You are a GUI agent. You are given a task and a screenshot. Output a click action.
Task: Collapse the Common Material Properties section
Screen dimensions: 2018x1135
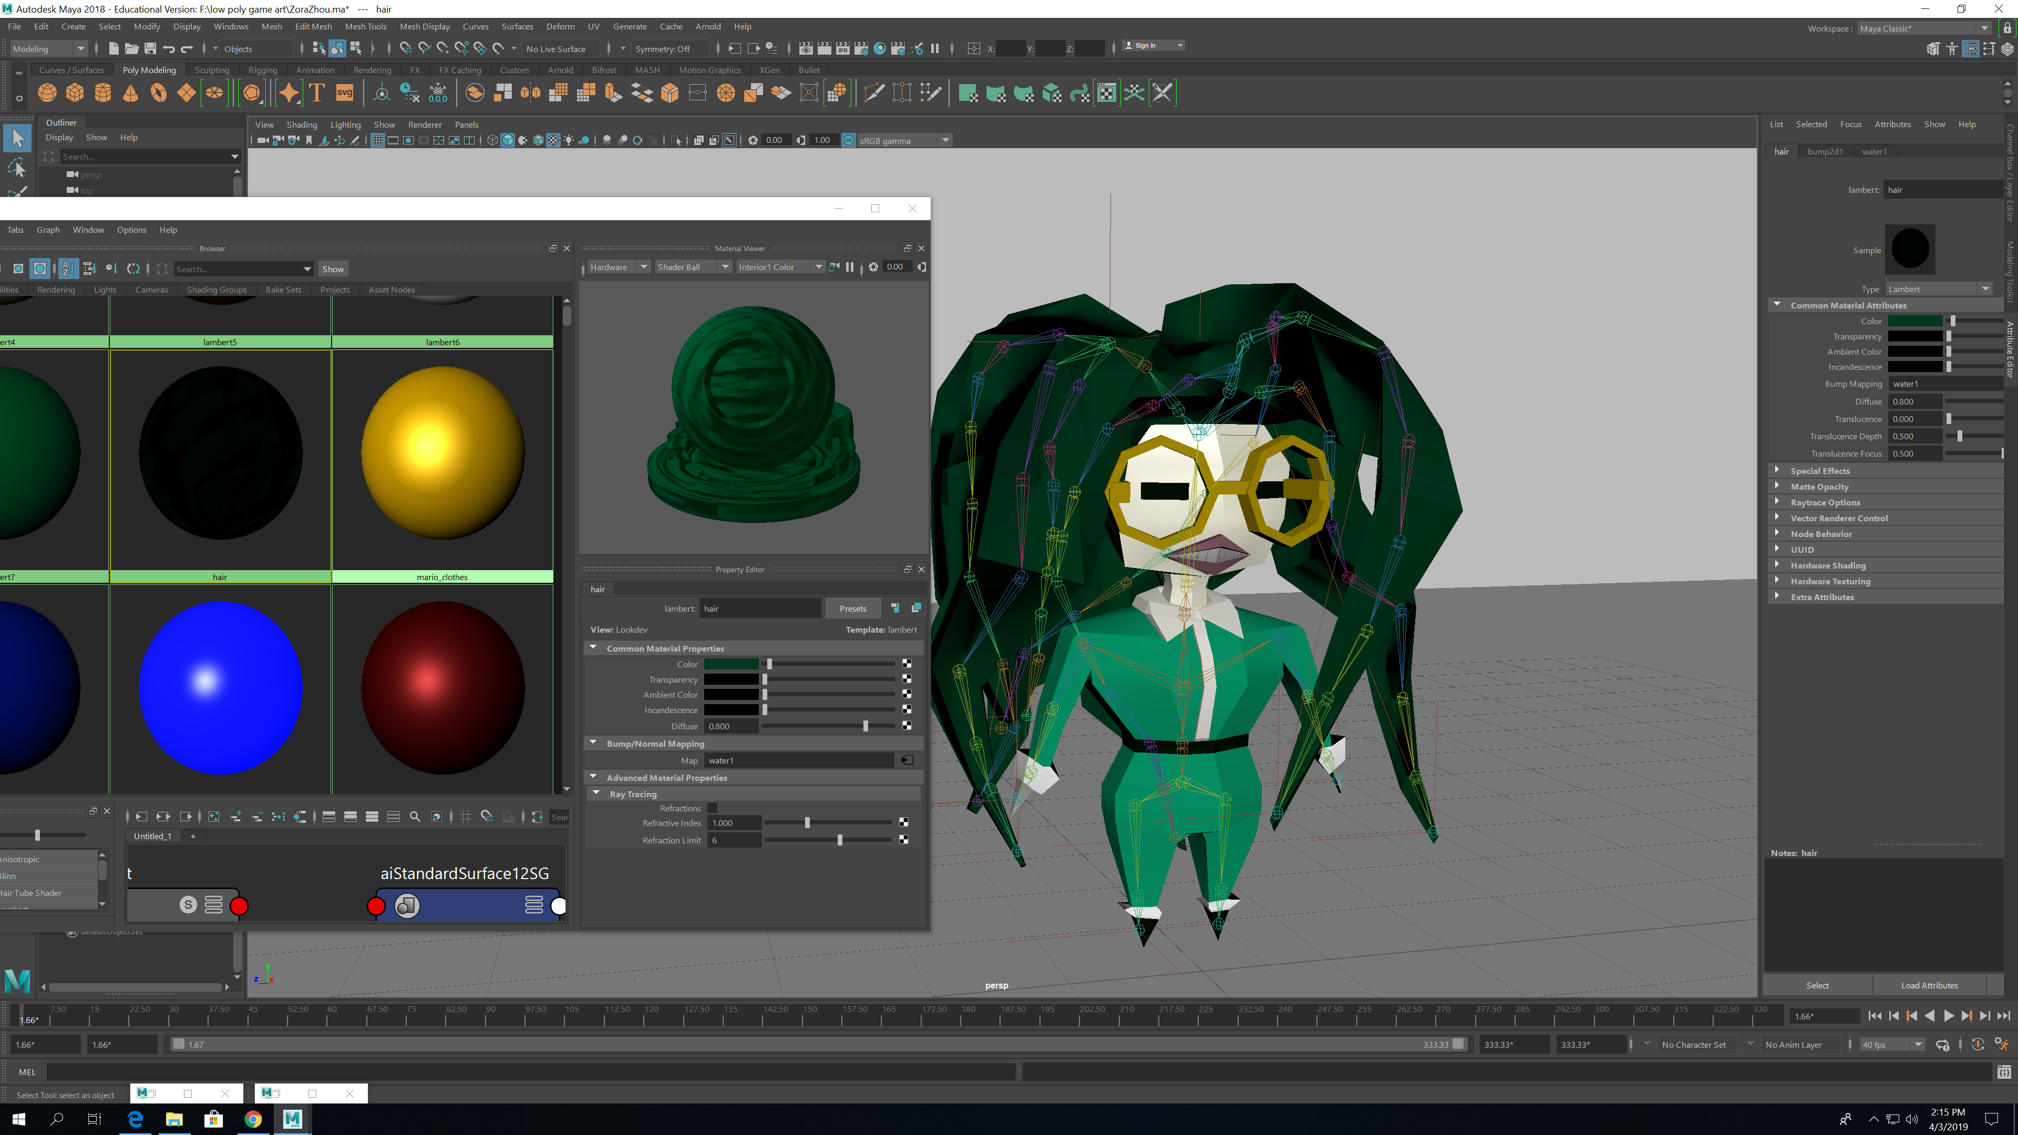[594, 648]
